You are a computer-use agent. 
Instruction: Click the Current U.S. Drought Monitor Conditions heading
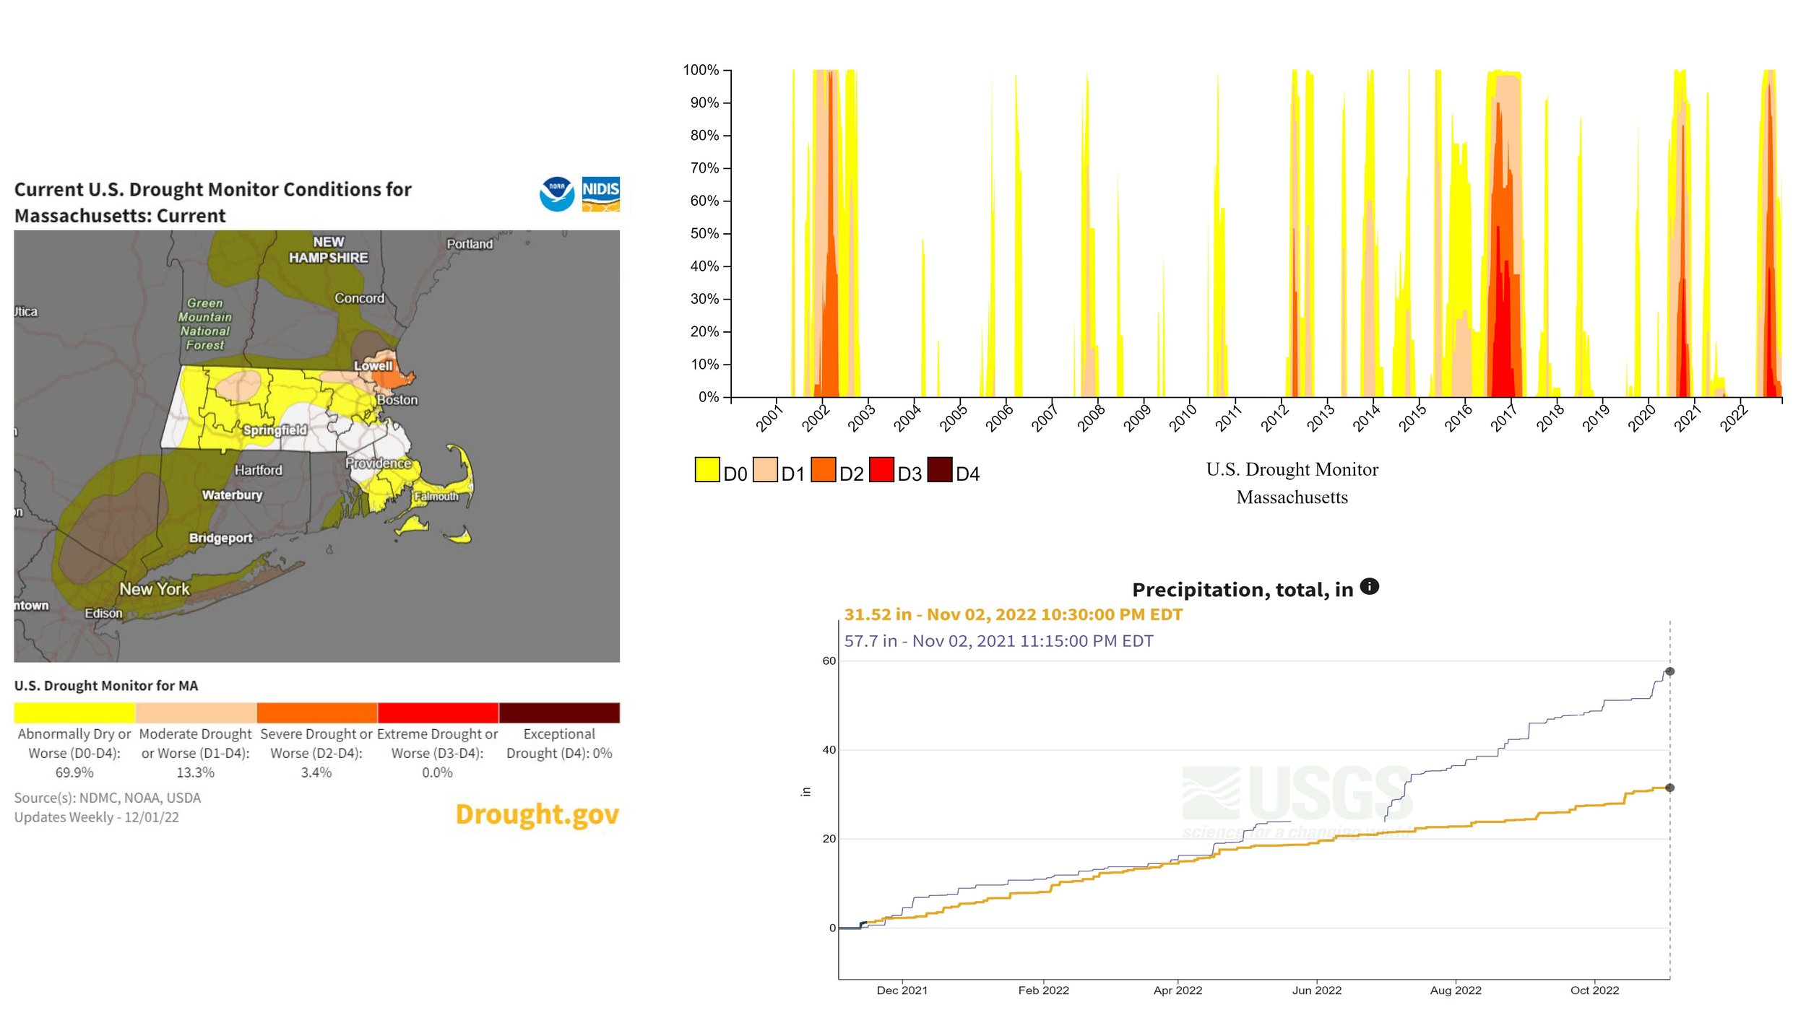click(212, 202)
